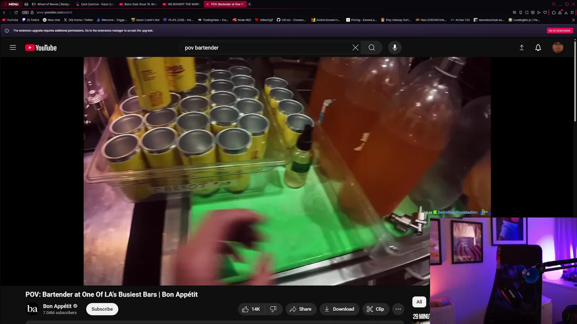Go forward in browser history

(10, 12)
